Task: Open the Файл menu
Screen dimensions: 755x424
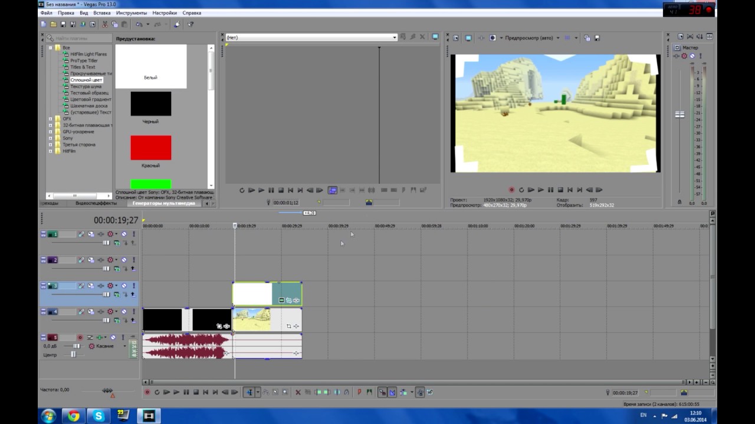Action: click(47, 13)
